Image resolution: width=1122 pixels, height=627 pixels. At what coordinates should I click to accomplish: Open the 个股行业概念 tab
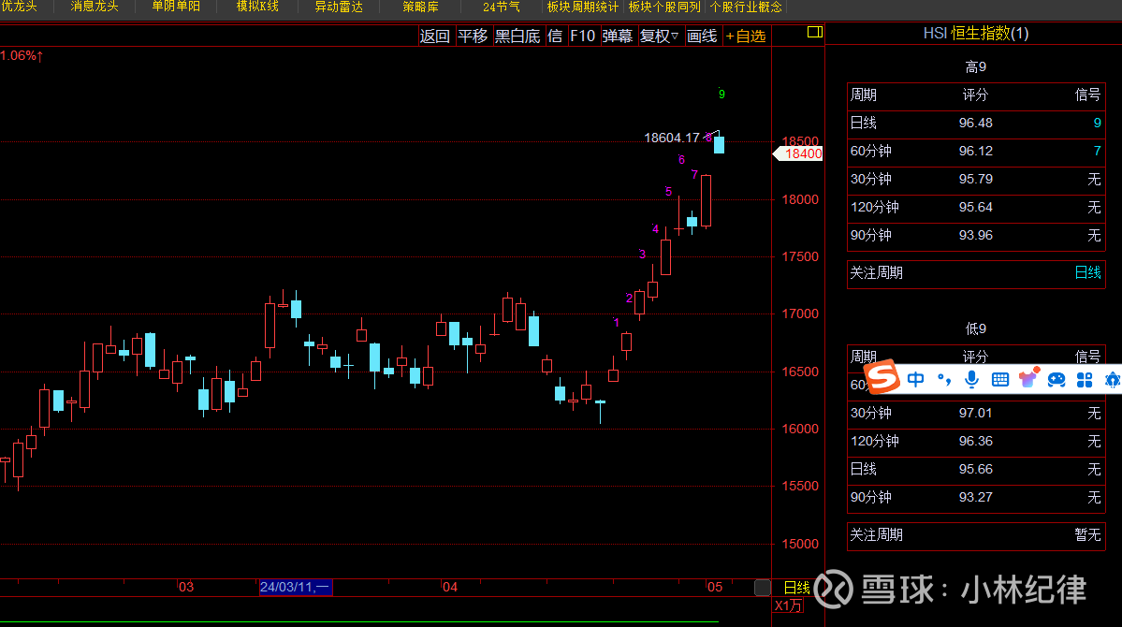(746, 7)
